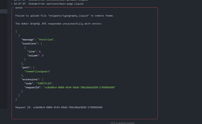Click the 12:27:07 timestamp of main-page.liquid line
Screen dimensions: 202x124
click(x=20, y=4)
